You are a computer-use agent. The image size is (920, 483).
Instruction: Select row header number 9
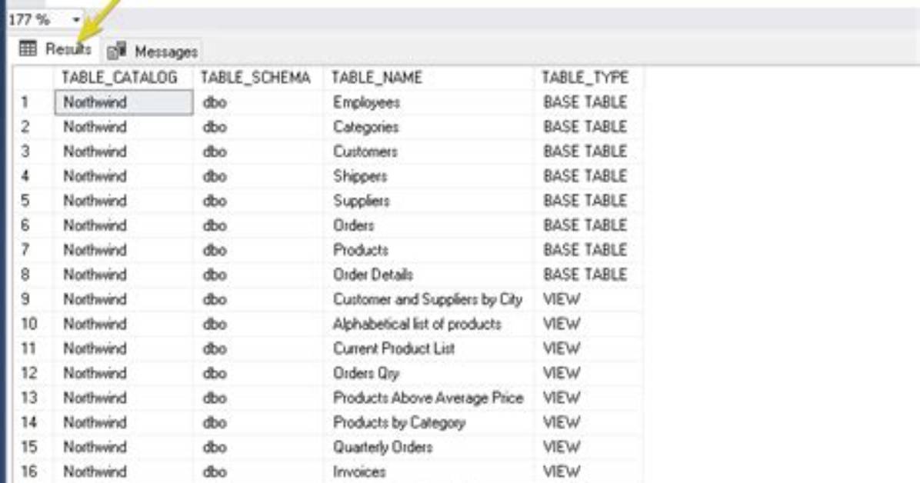[33, 299]
